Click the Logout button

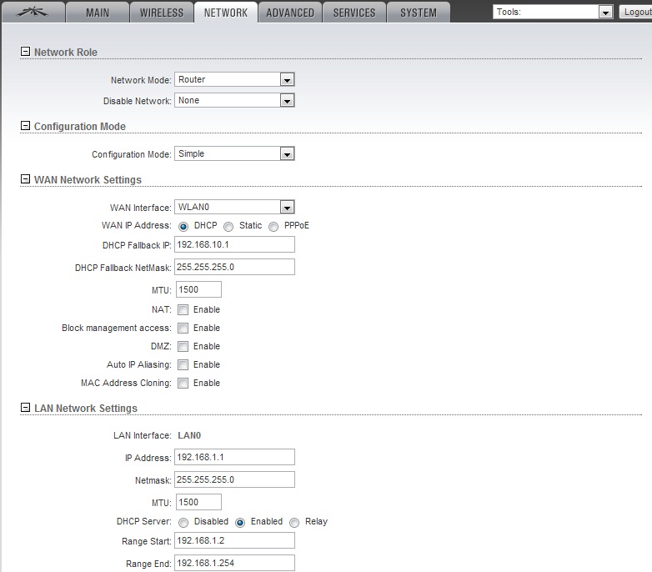tap(635, 13)
